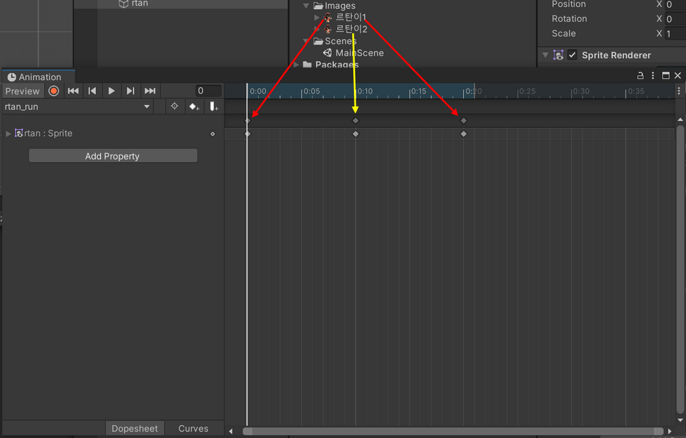
Task: Expand the rtan : Sprite property
Action: click(8, 133)
